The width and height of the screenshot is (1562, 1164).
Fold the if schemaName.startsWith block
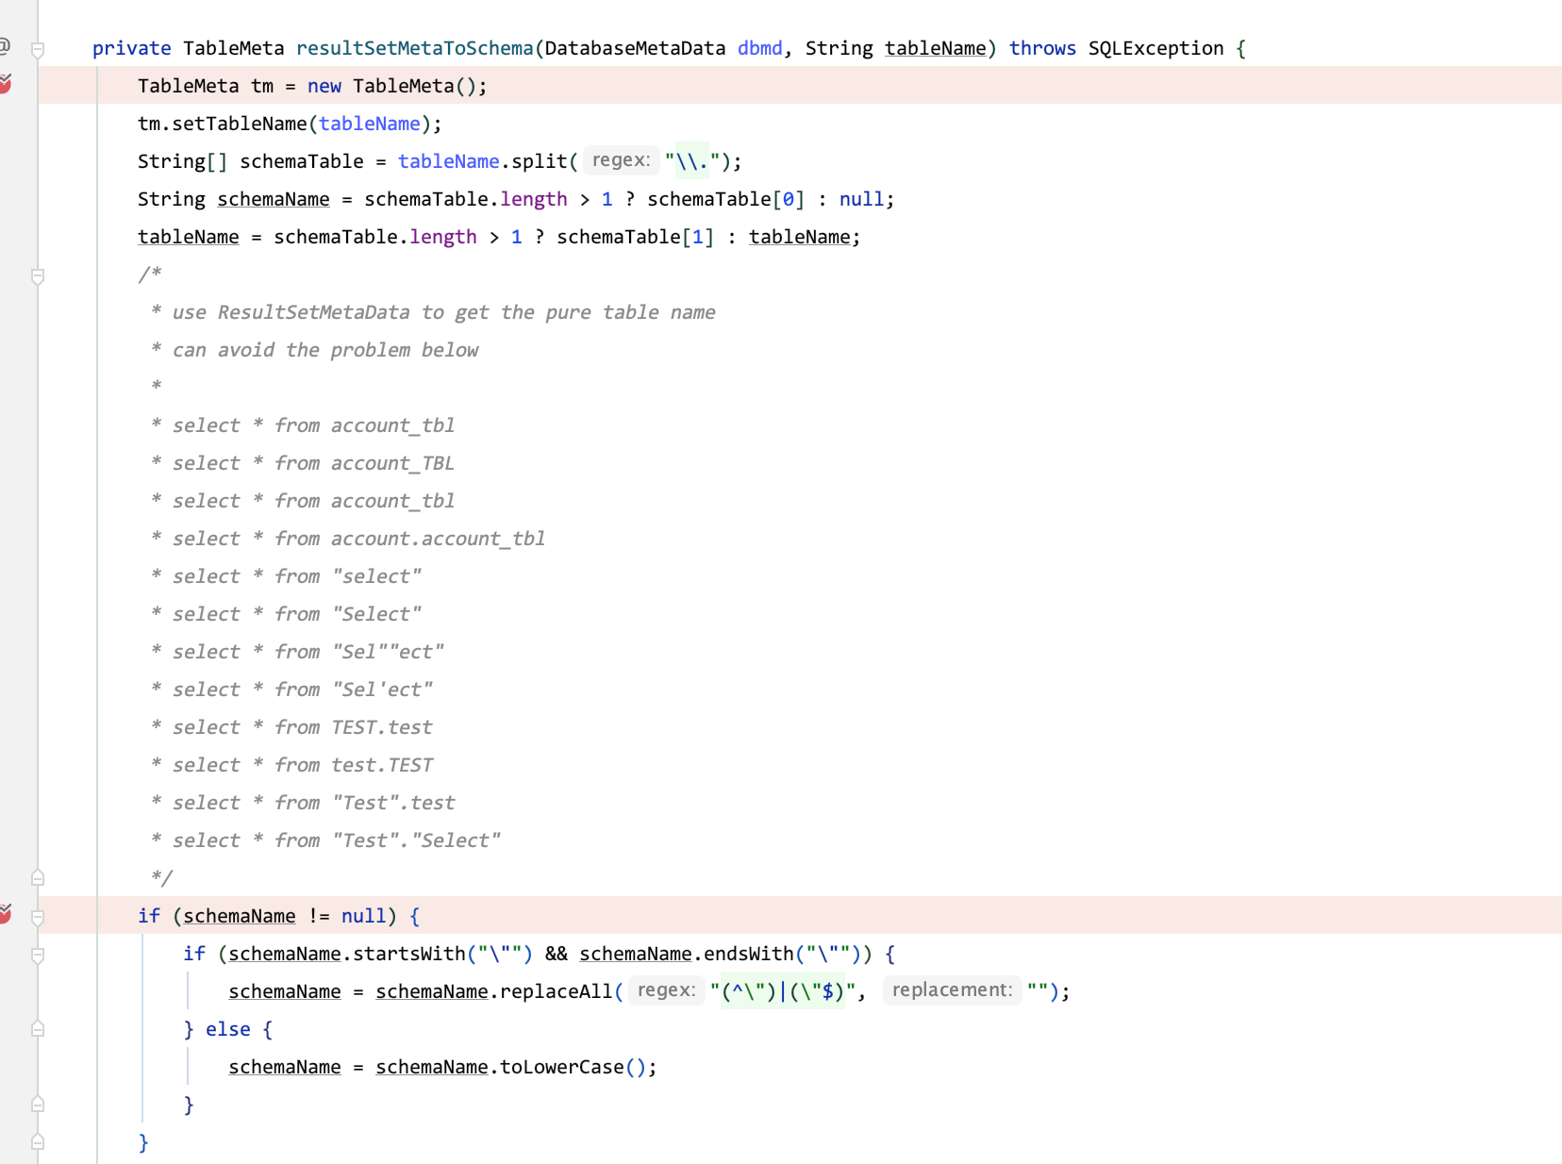[x=38, y=955]
